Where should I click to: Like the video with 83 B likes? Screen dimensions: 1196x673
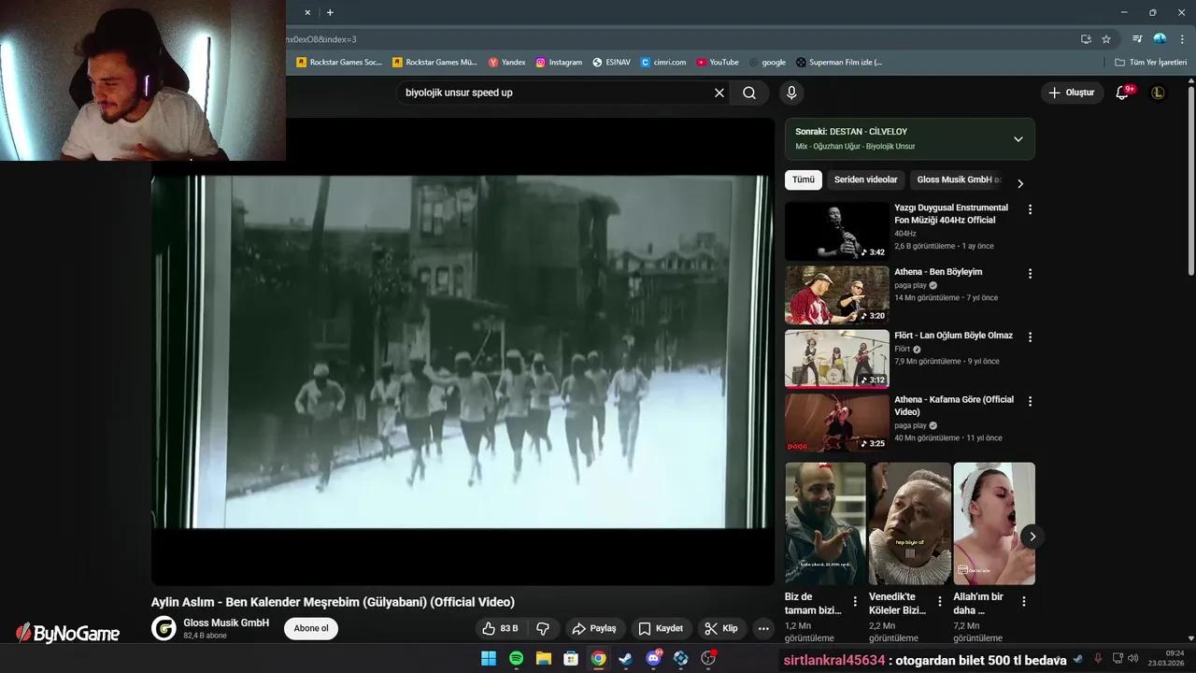(x=500, y=629)
